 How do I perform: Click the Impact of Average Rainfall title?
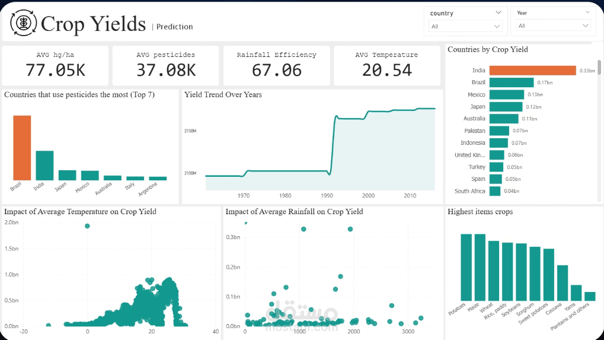click(295, 212)
